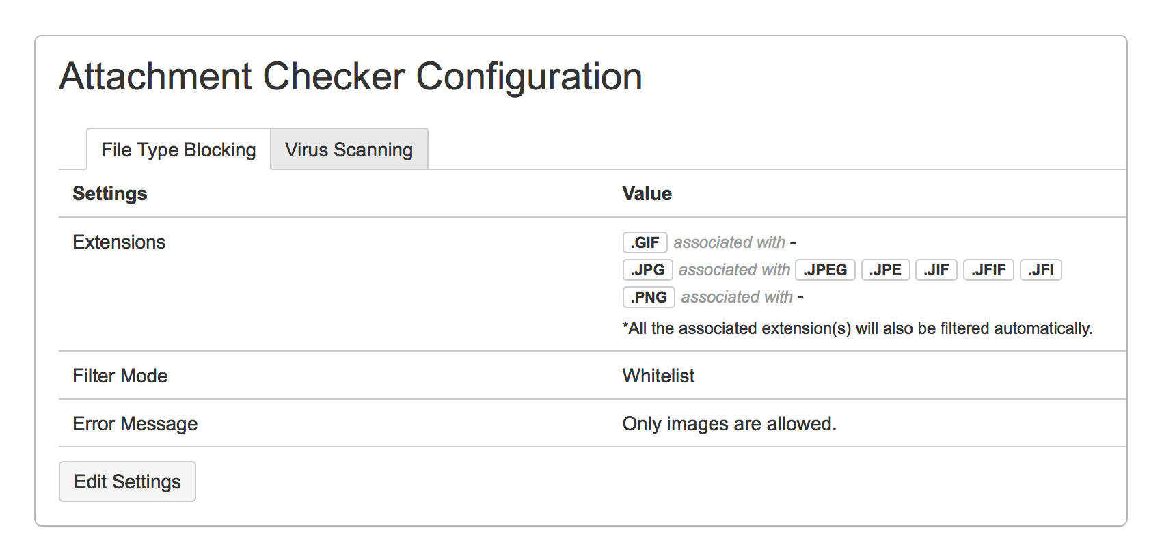Click the .JFIF associated extension badge

988,269
